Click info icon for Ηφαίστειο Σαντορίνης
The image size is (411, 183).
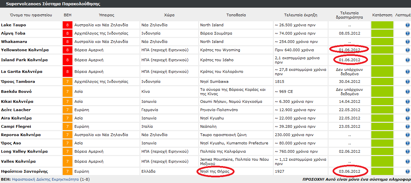408,171
